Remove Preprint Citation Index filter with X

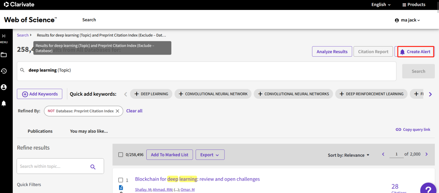pos(117,111)
